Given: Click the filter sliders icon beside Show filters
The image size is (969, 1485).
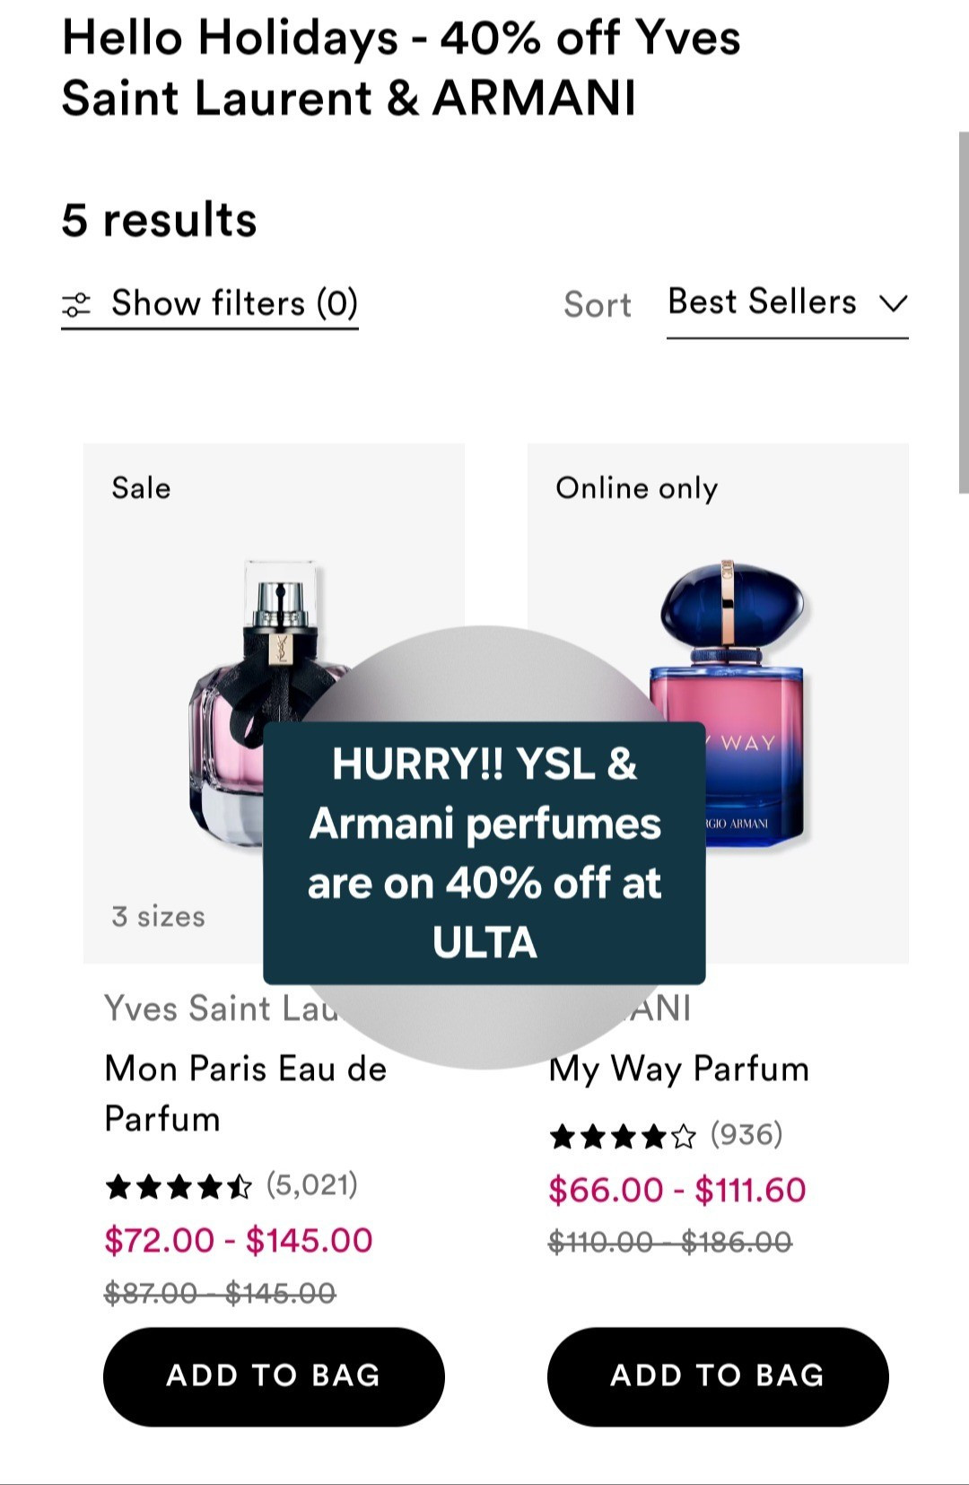Looking at the screenshot, I should tap(79, 303).
